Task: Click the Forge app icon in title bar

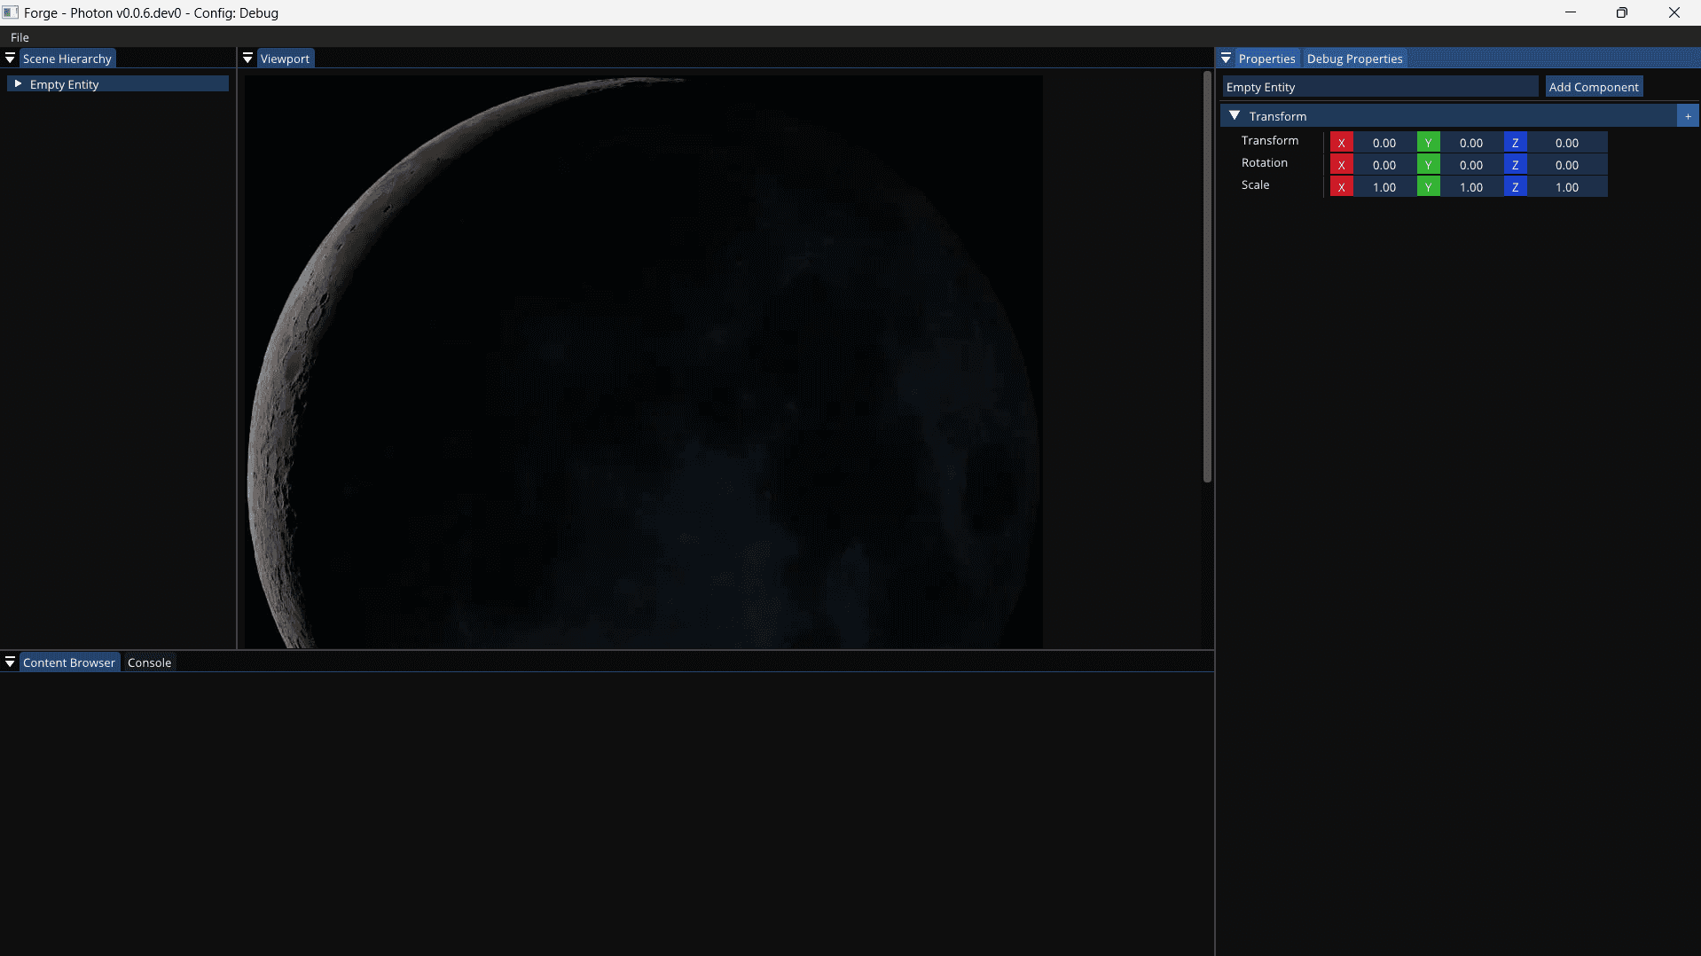Action: 11,12
